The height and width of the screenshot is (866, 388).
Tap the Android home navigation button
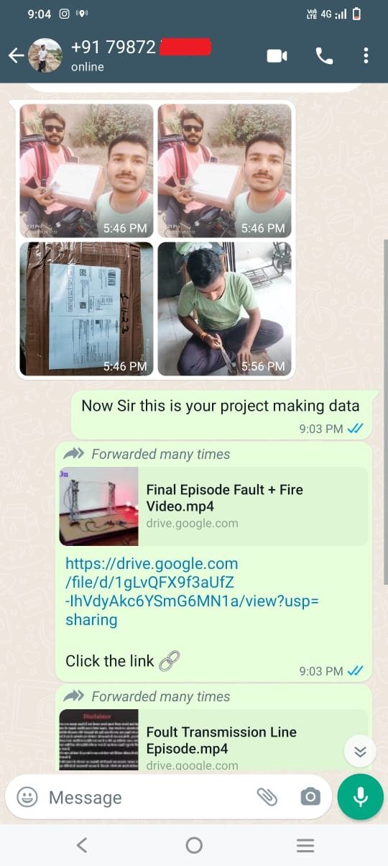pyautogui.click(x=194, y=845)
